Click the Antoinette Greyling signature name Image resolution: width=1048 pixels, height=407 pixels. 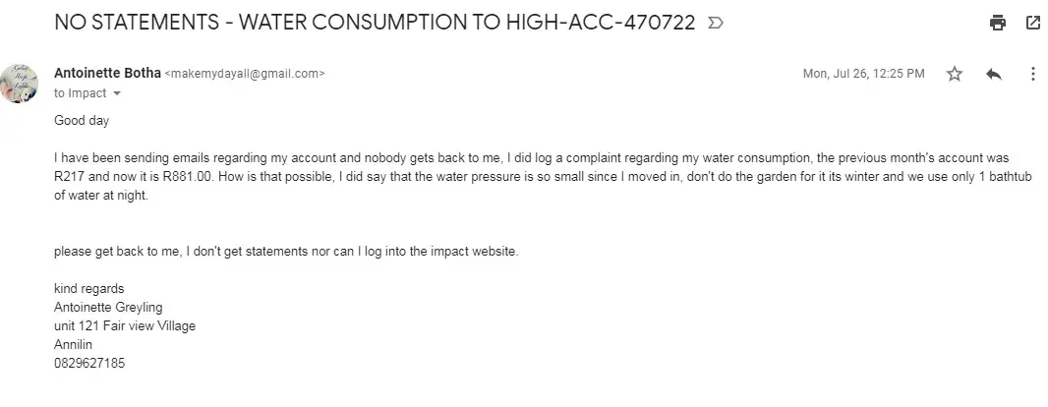[108, 308]
